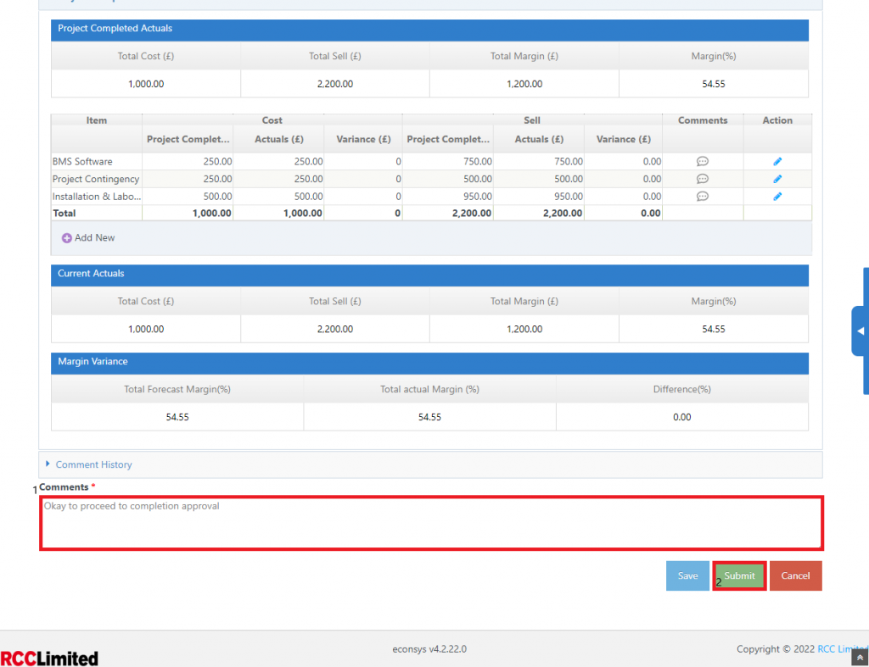
Task: Click the BMS Software item name
Action: pos(82,162)
